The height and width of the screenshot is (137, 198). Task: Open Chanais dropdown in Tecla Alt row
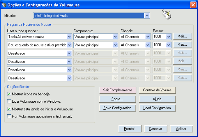tap(148, 37)
